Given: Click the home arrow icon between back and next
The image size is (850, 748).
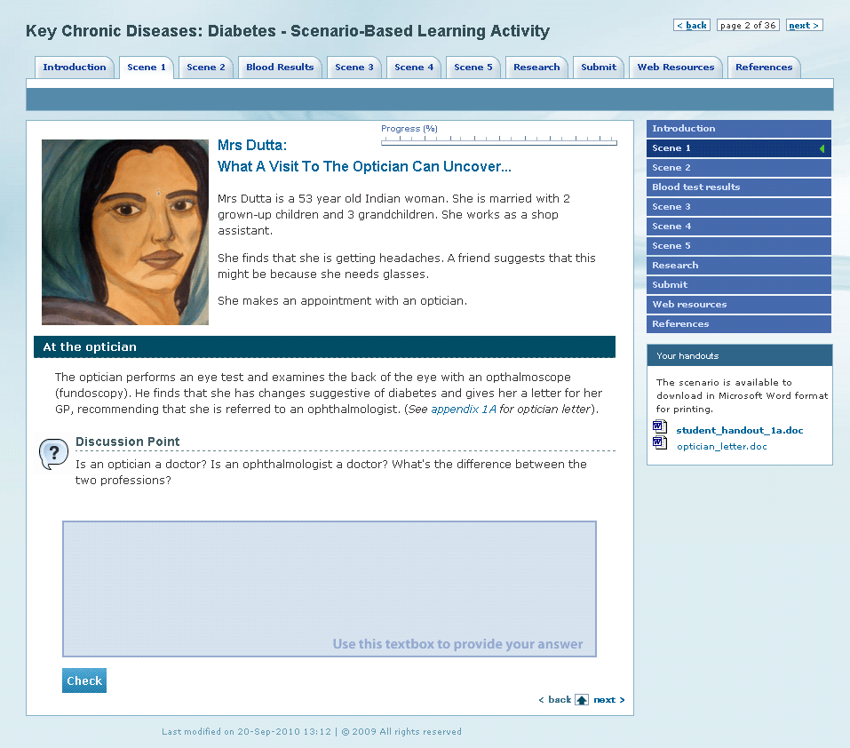Looking at the screenshot, I should [582, 700].
